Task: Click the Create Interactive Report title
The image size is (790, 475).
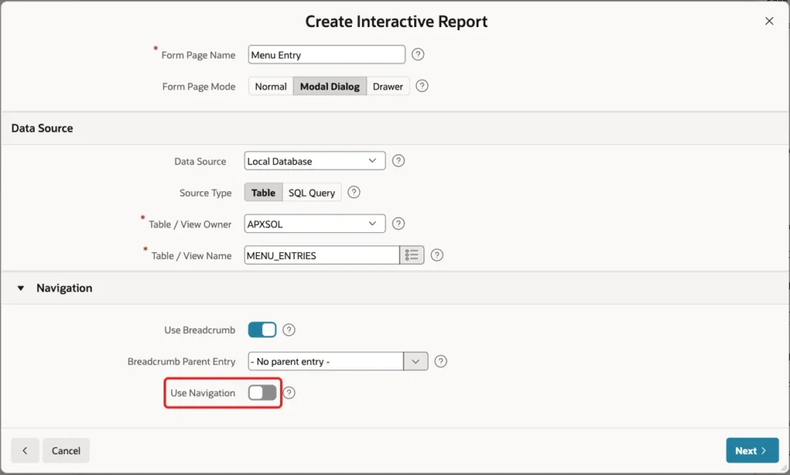Action: click(x=396, y=21)
